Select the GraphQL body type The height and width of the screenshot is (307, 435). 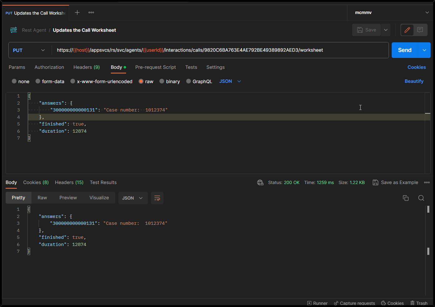pos(199,81)
